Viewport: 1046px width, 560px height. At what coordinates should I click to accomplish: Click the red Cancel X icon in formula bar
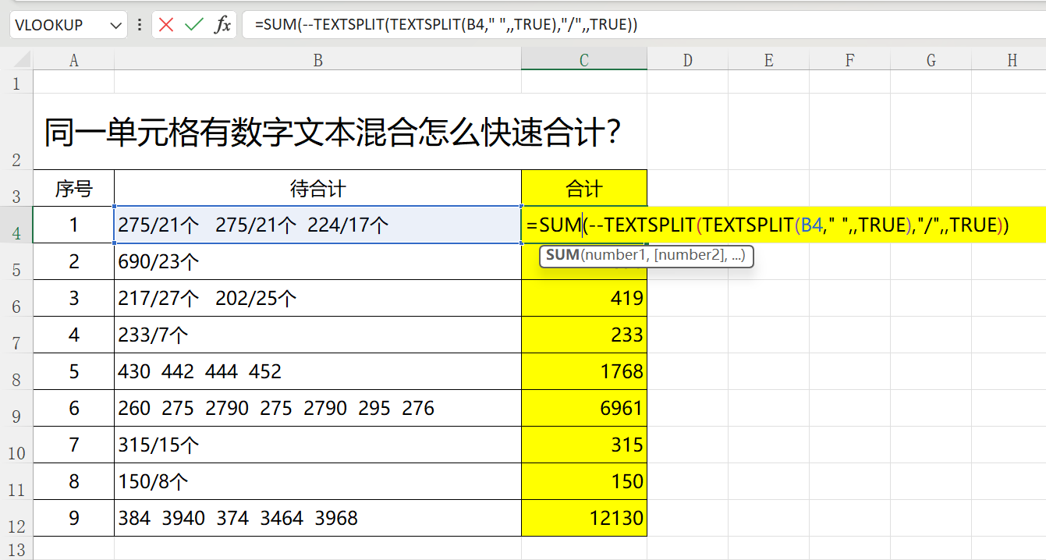166,25
